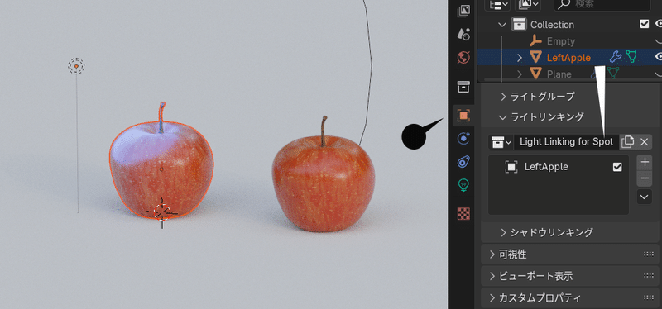Click the outliner search field

pyautogui.click(x=602, y=5)
